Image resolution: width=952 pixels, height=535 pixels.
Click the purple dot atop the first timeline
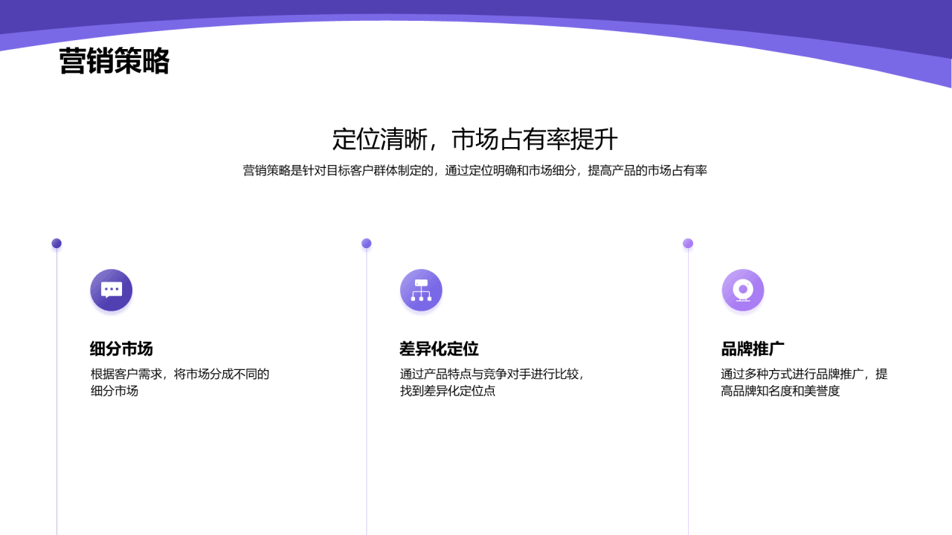pos(57,242)
